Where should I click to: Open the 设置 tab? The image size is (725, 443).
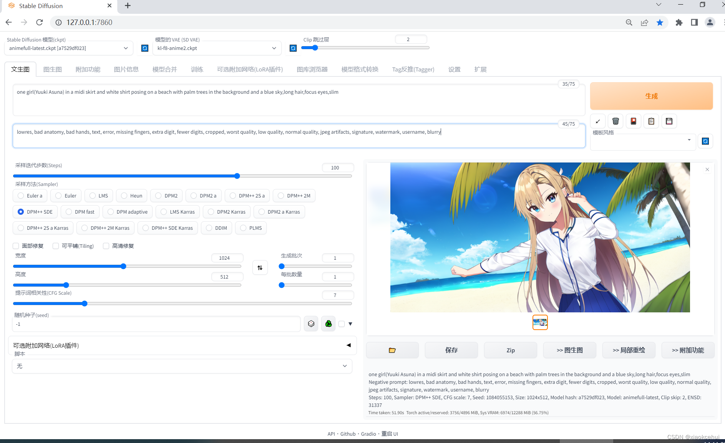pos(455,70)
